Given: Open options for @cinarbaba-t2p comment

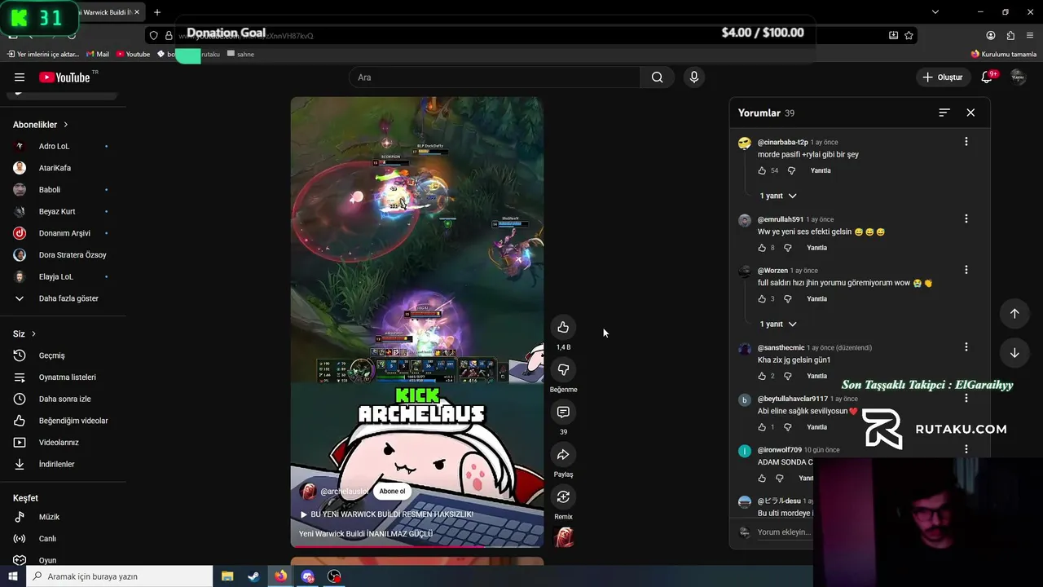Looking at the screenshot, I should click(x=966, y=142).
